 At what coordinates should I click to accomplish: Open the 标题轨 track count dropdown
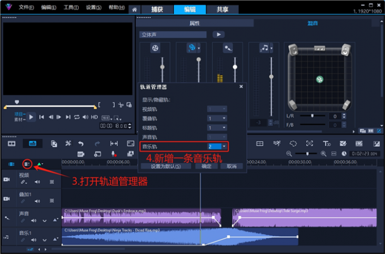click(x=224, y=128)
